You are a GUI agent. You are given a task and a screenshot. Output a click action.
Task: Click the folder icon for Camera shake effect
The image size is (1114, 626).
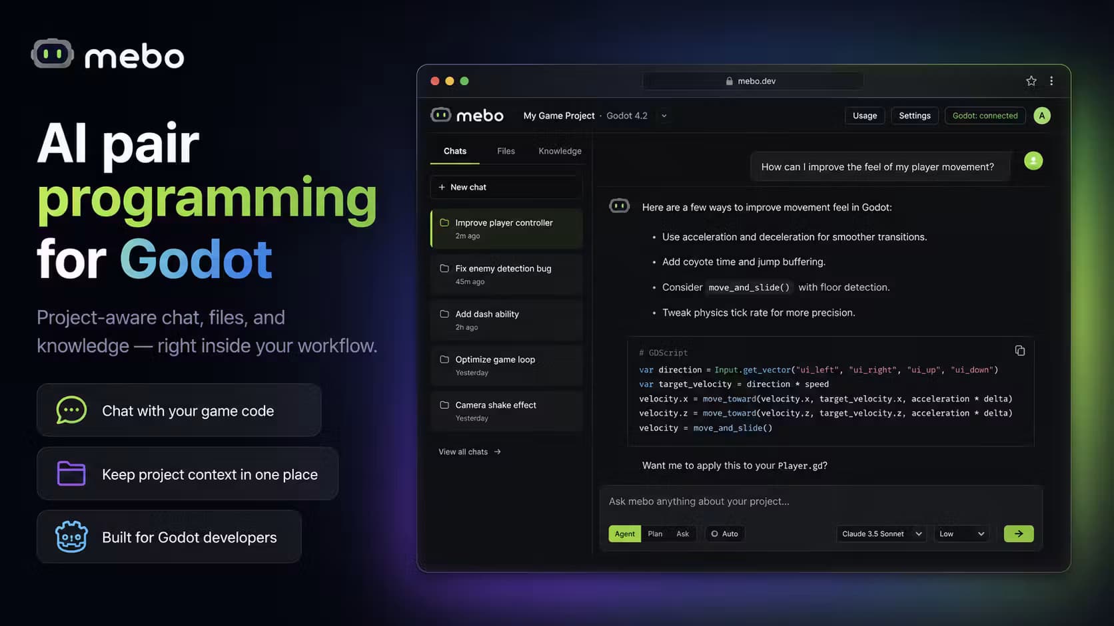point(444,405)
